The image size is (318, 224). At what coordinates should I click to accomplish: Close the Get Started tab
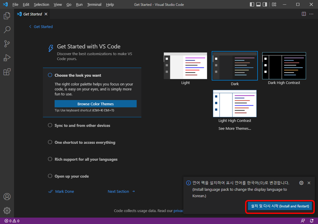click(x=46, y=14)
